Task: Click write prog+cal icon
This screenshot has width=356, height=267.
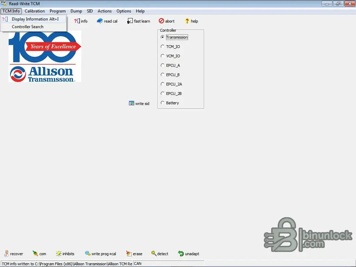Action: click(88, 253)
